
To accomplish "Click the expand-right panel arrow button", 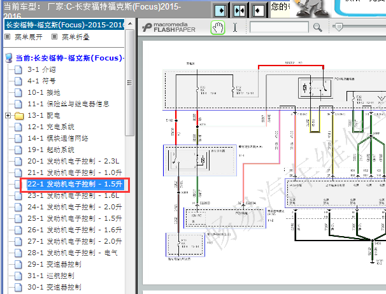I will coord(220,10).
